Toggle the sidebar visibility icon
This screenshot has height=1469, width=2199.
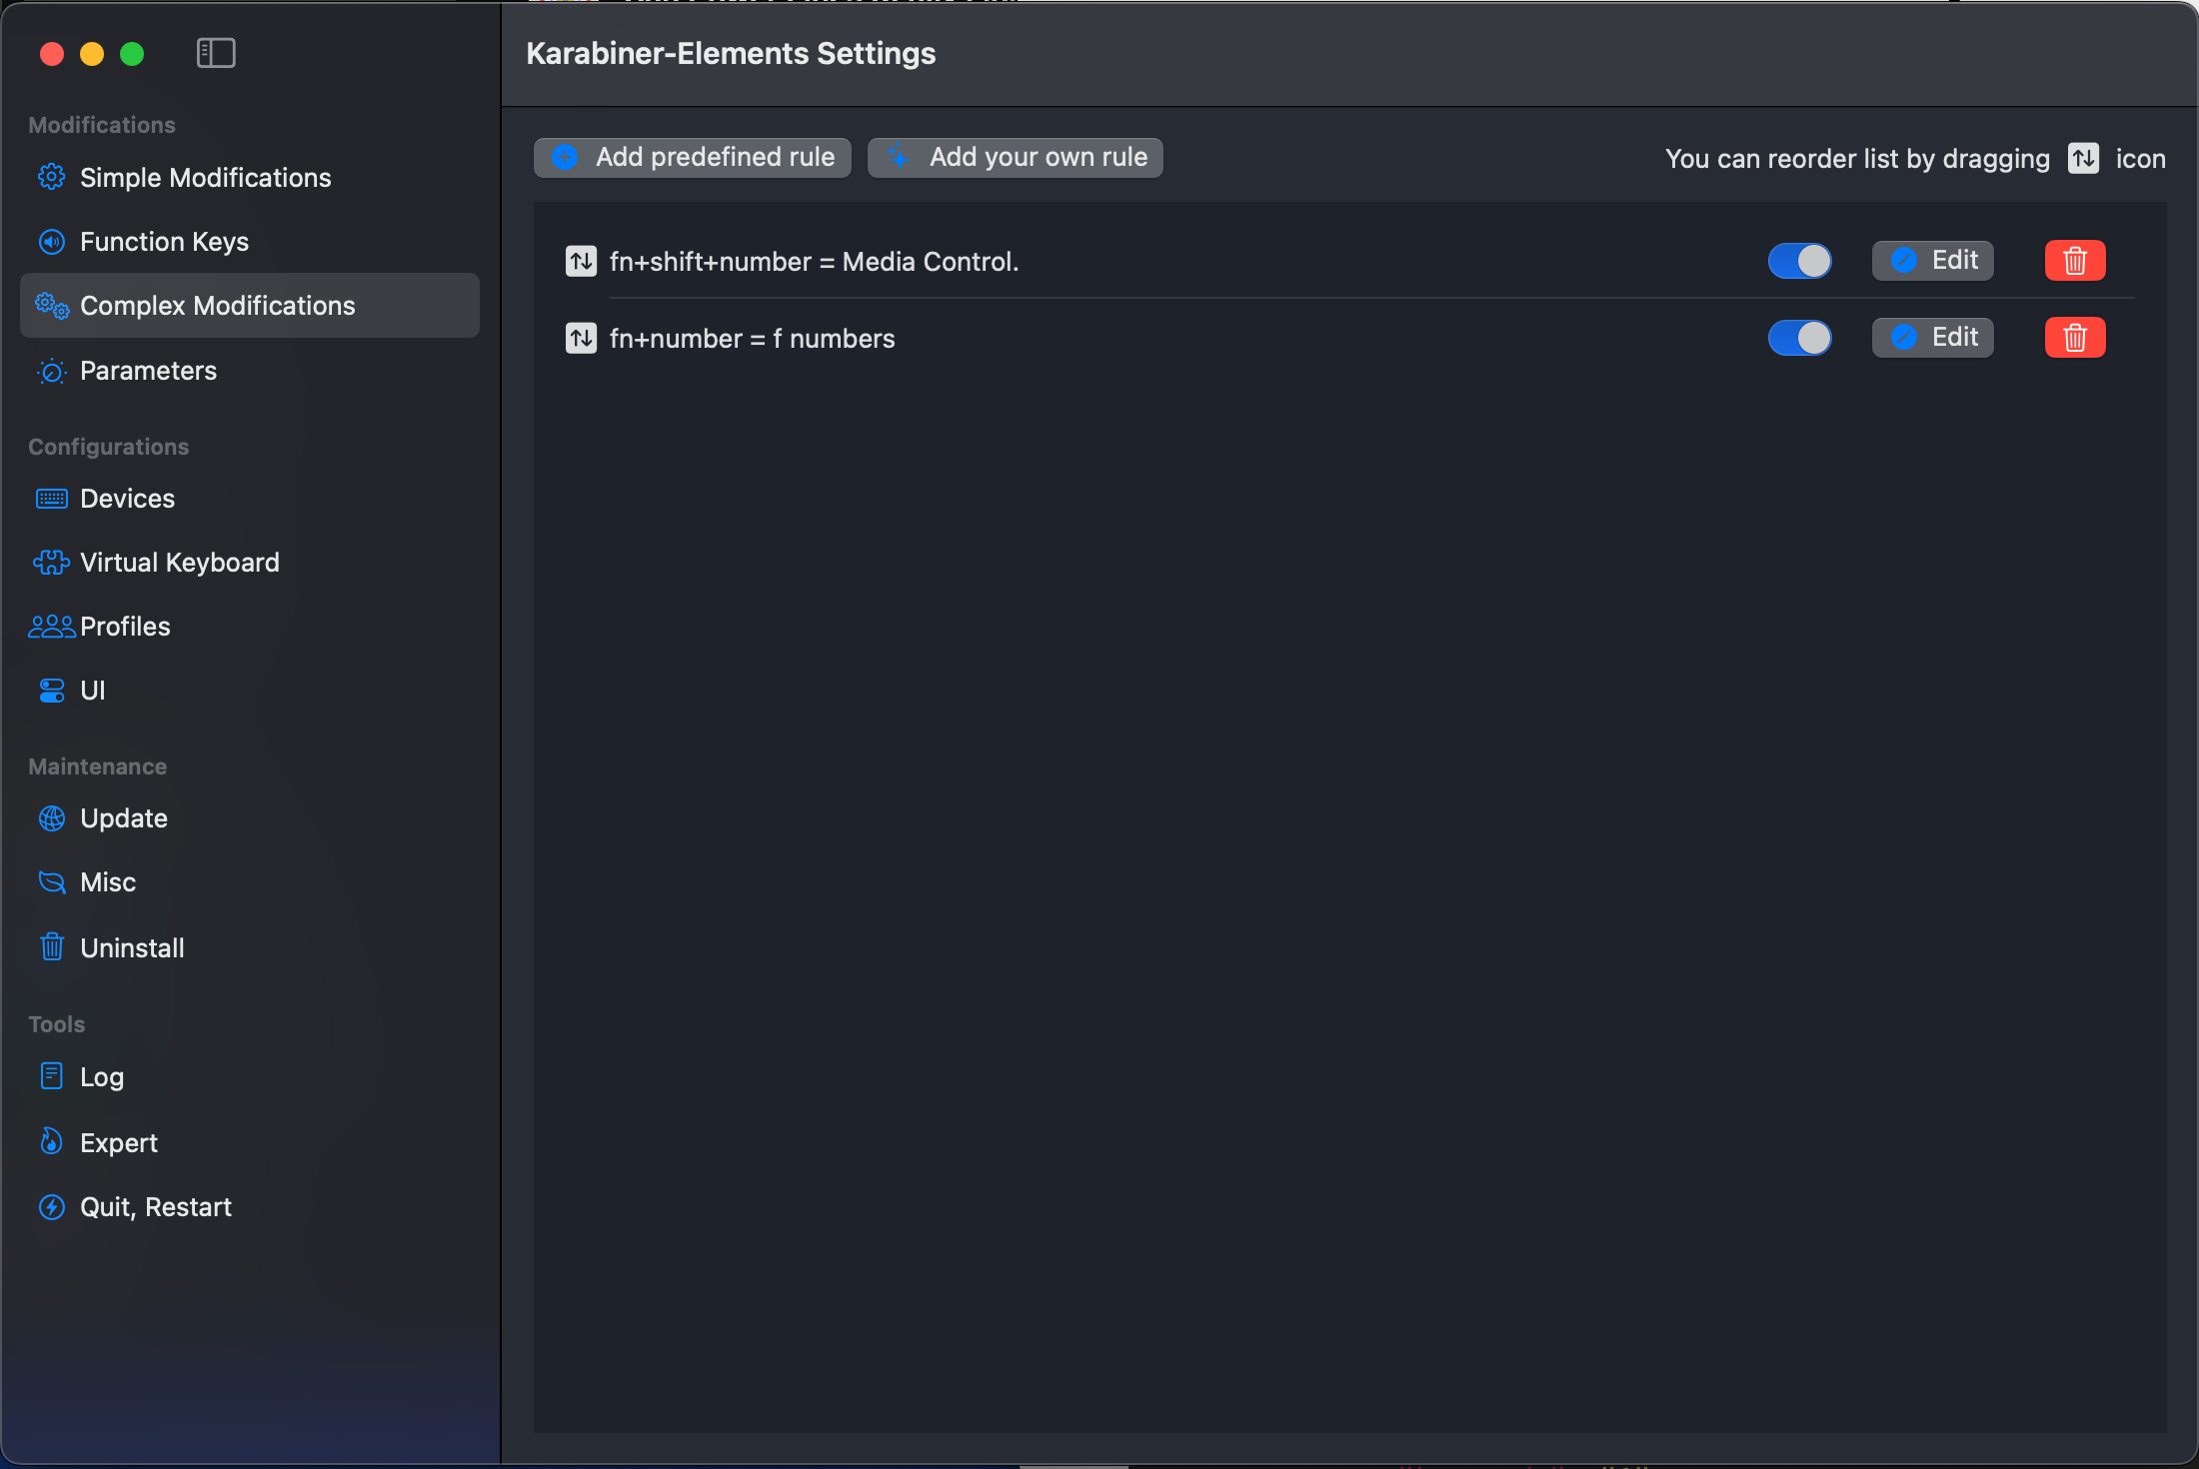pyautogui.click(x=216, y=53)
